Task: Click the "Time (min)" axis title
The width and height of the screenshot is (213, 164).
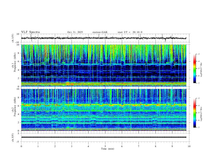Action: pyautogui.click(x=108, y=149)
